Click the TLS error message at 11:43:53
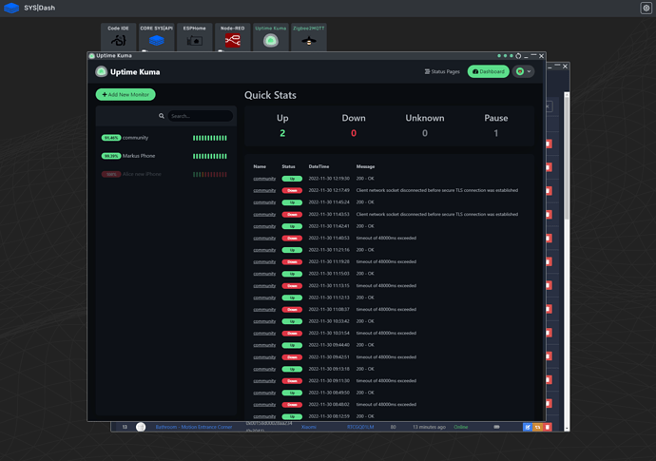Screen dimensions: 656x461 (x=436, y=214)
